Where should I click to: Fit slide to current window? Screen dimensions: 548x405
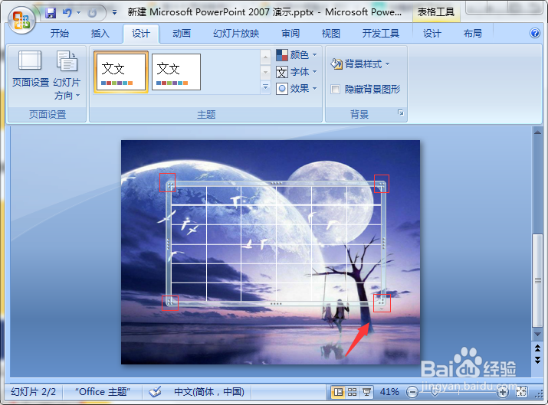pyautogui.click(x=521, y=392)
